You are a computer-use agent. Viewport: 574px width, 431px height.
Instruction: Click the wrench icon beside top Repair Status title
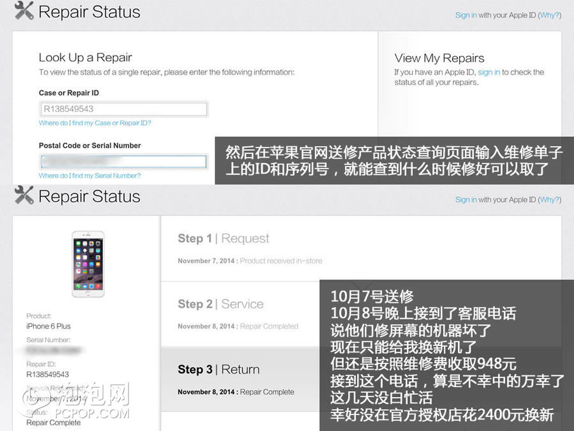(24, 10)
